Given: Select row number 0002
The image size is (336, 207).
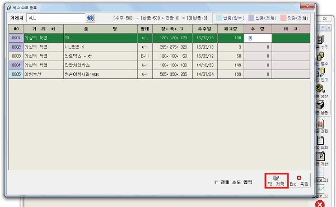Looking at the screenshot, I should point(16,47).
